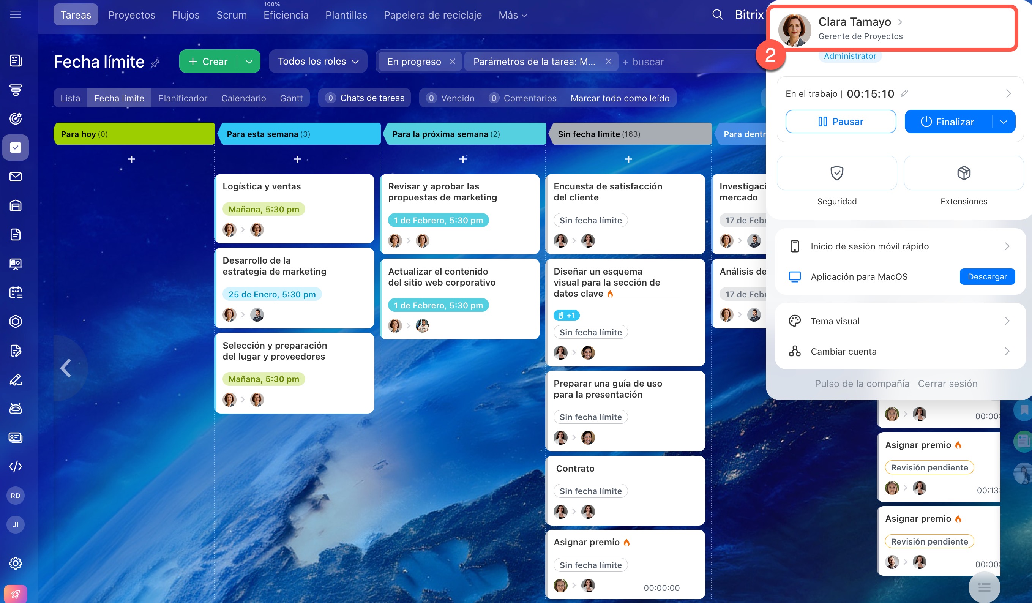Open the settings gear in the sidebar
This screenshot has height=603, width=1032.
pos(16,563)
